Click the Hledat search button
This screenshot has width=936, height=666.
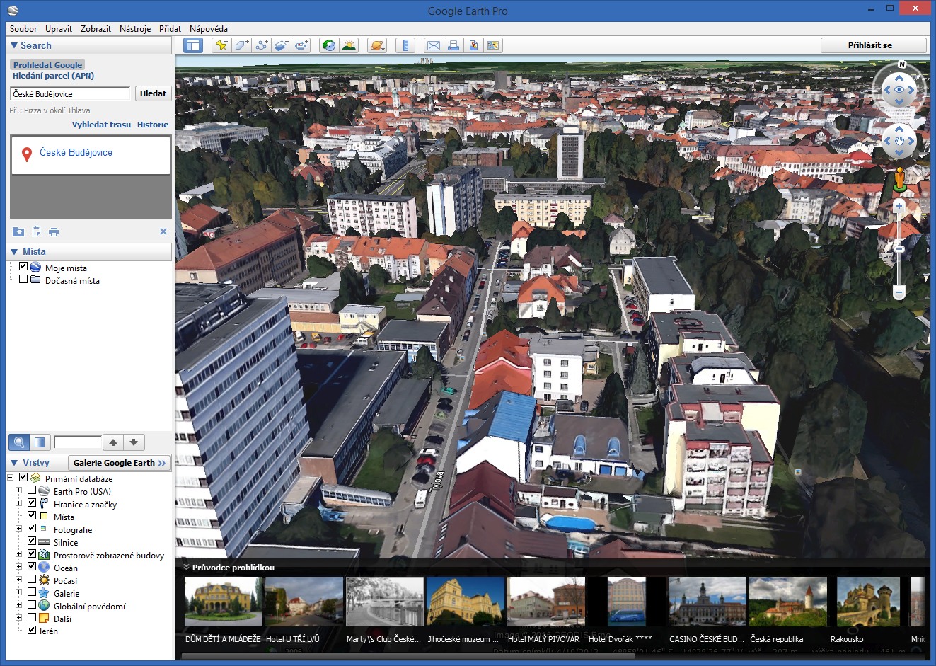coord(153,93)
